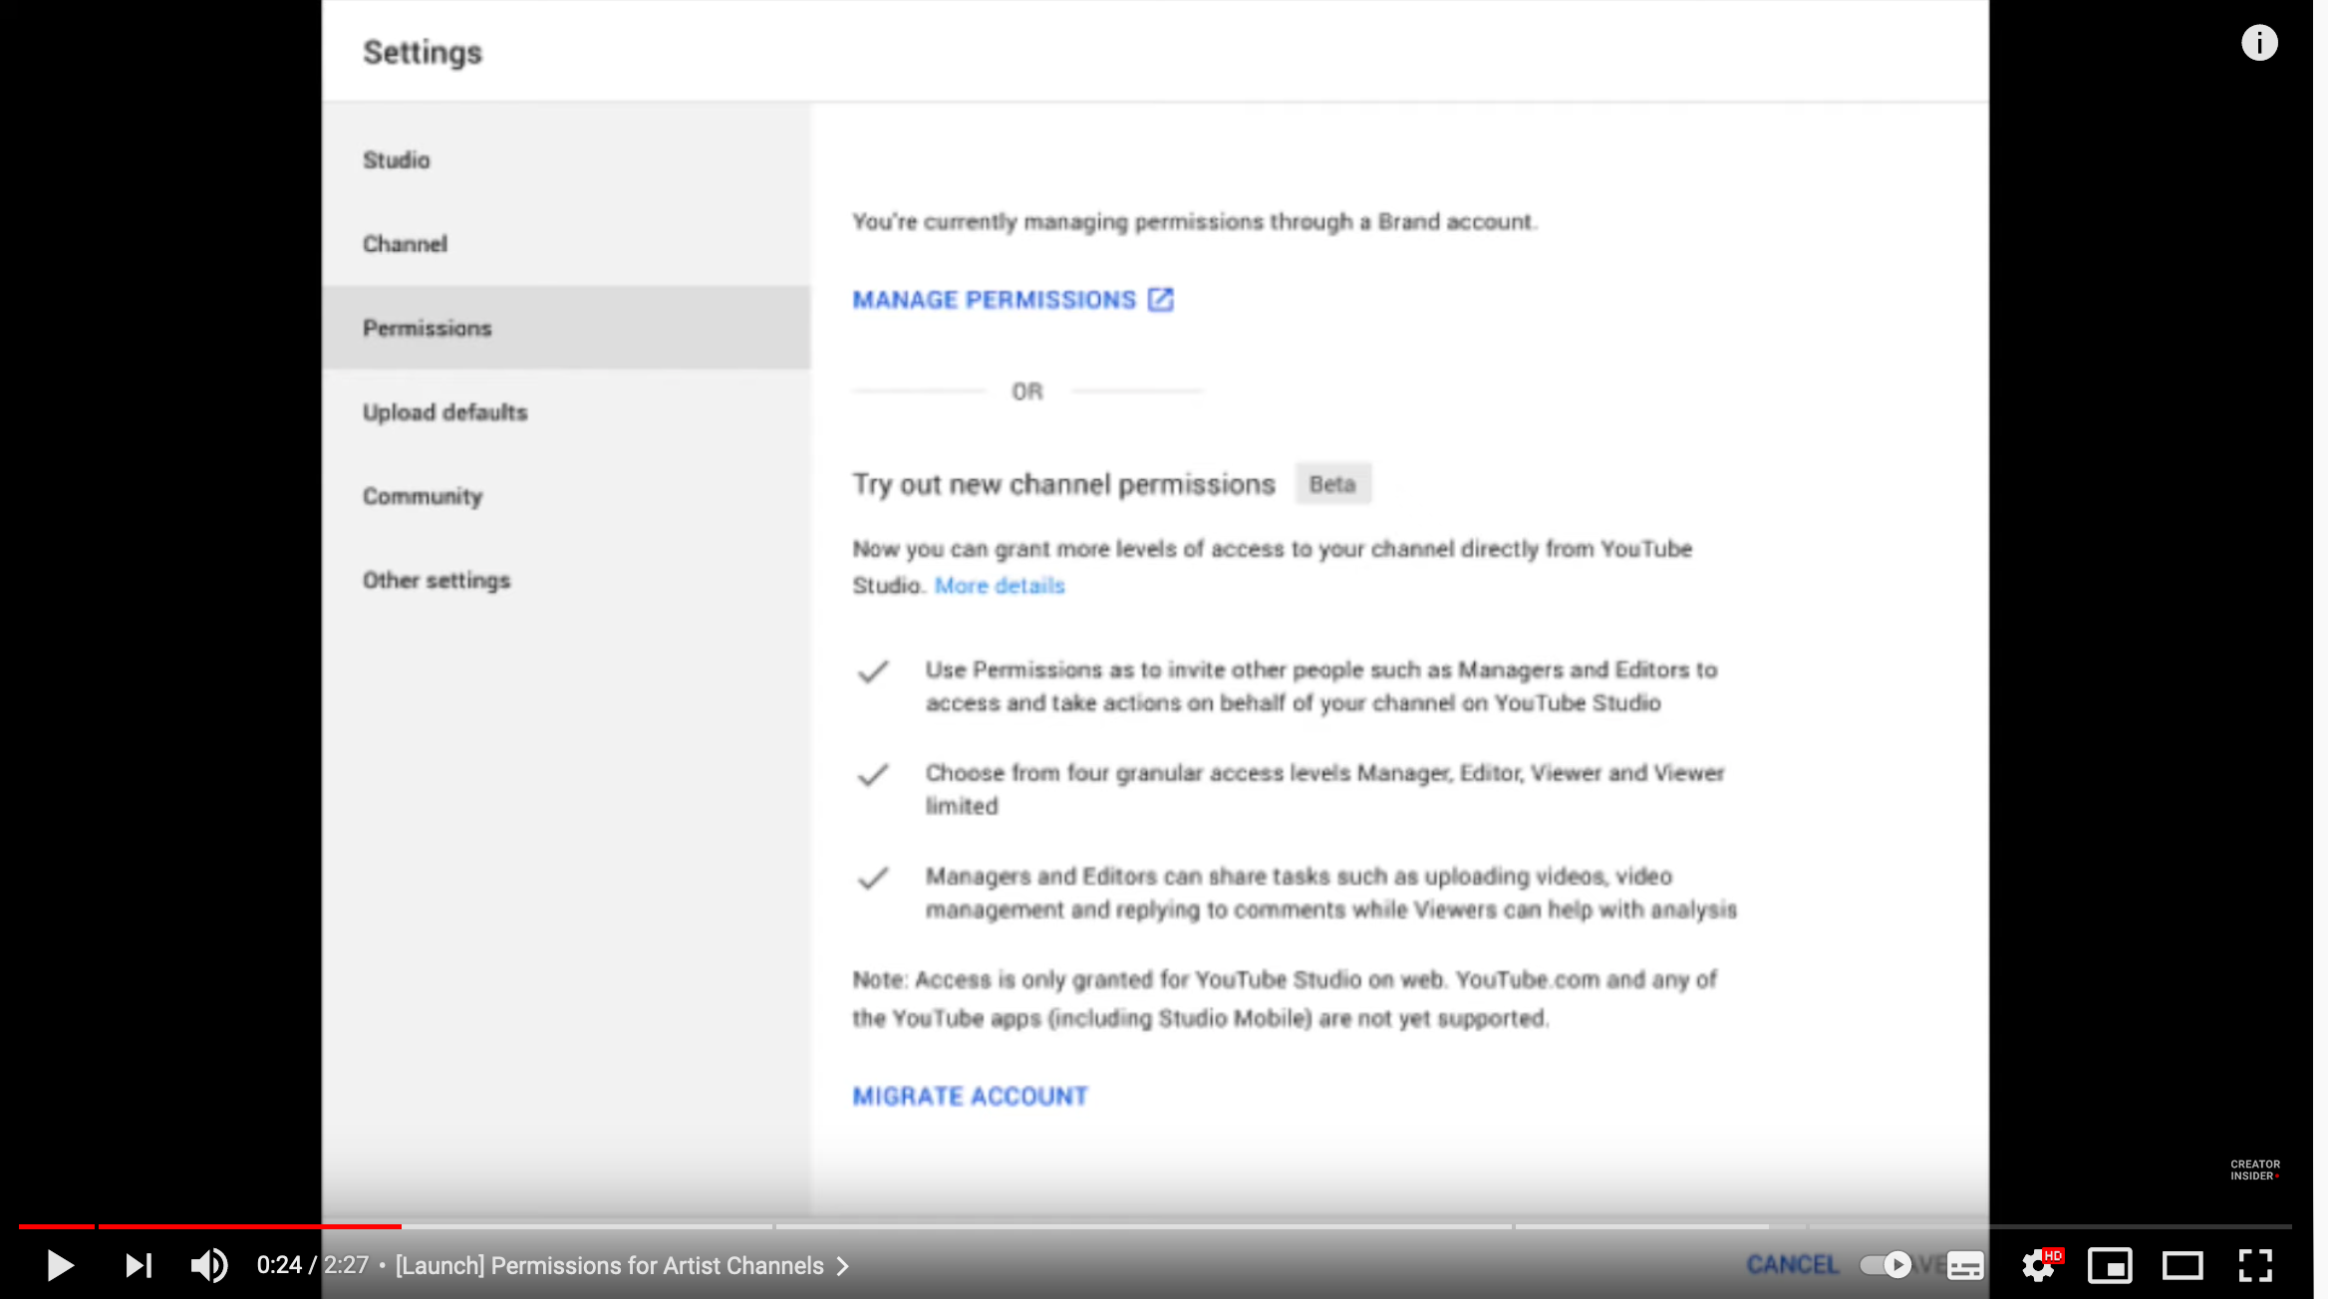This screenshot has width=2328, height=1299.
Task: Seek on the video progress bar
Action: [x=1155, y=1226]
